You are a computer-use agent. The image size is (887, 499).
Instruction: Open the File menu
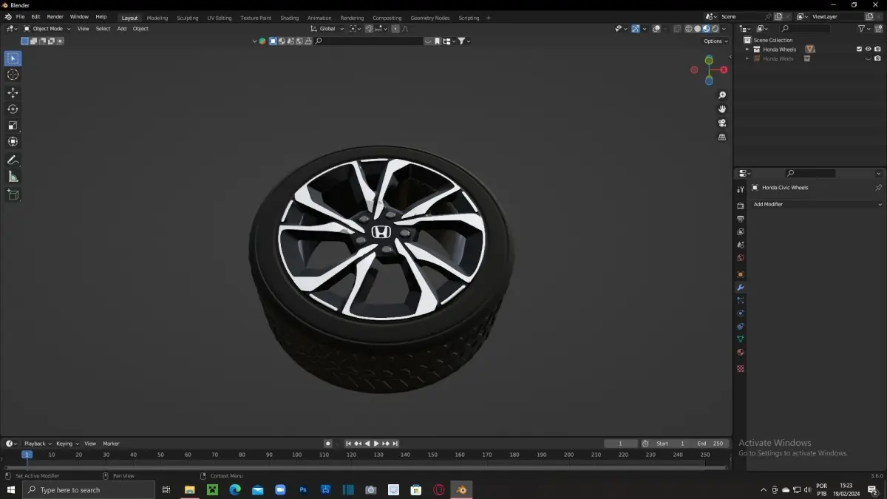[x=20, y=17]
